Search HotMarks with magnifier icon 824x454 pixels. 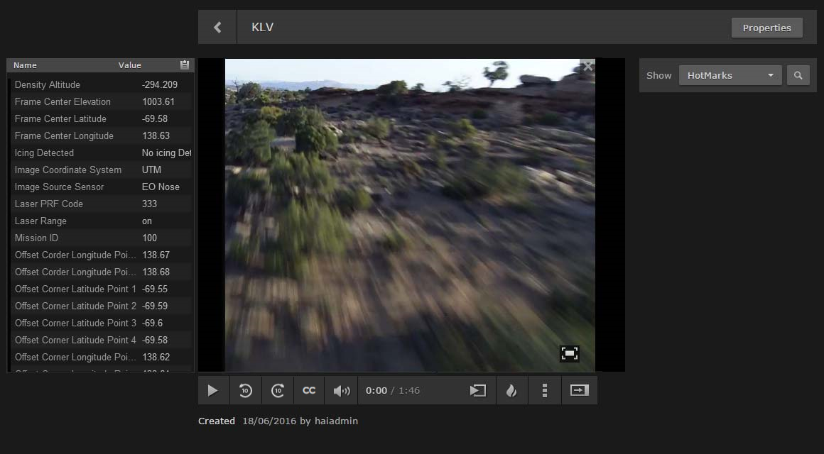point(798,75)
